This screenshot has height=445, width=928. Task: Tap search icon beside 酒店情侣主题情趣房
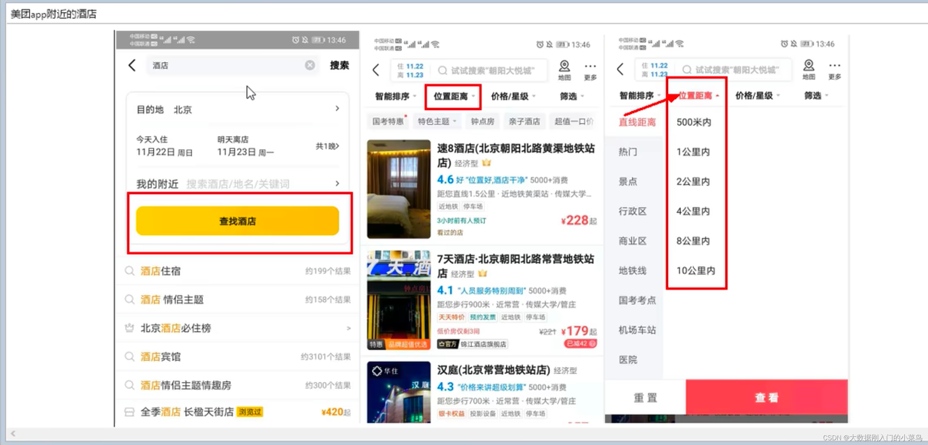pyautogui.click(x=129, y=385)
